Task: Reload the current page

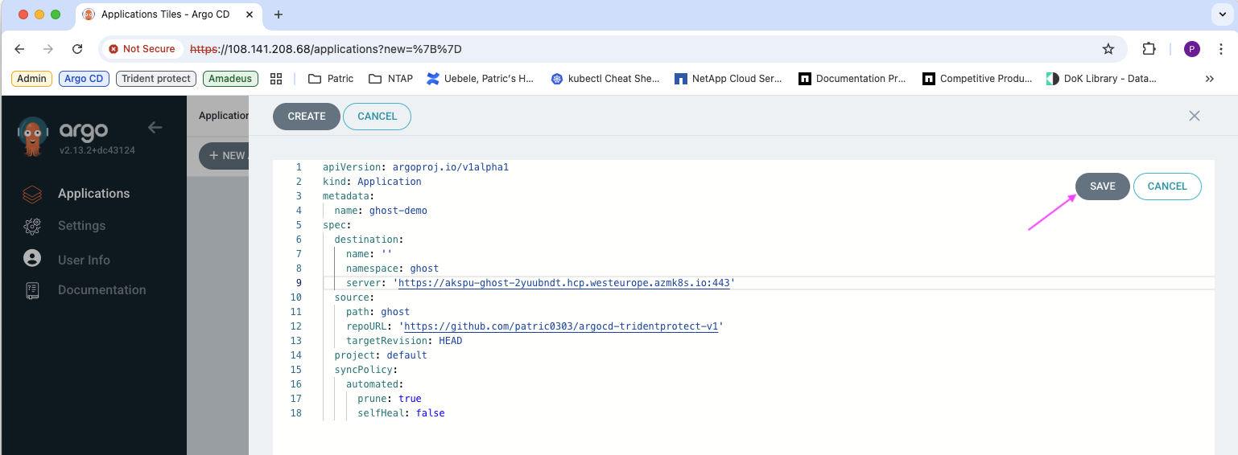Action: [x=77, y=49]
